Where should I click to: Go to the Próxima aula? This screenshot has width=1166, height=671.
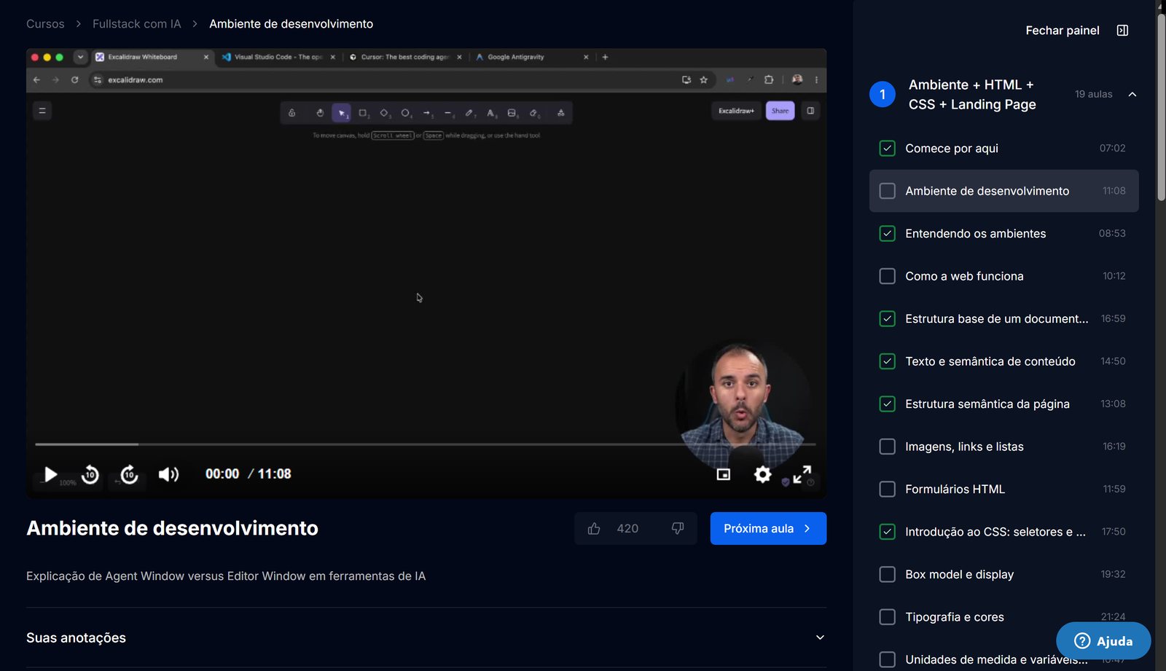[x=768, y=528]
